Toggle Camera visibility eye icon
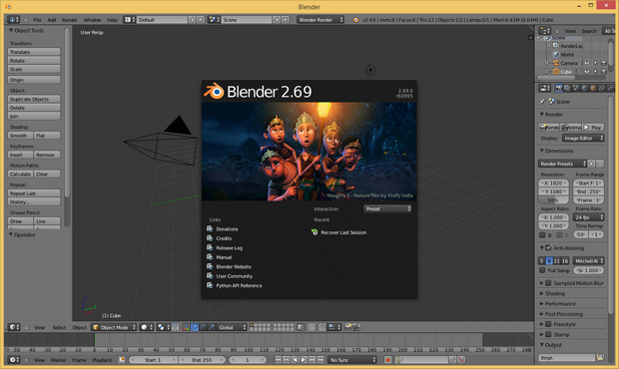Viewport: 619px width, 369px height. [x=587, y=63]
